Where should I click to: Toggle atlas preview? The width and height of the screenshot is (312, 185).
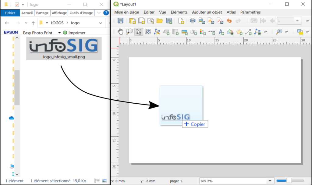pos(254,21)
